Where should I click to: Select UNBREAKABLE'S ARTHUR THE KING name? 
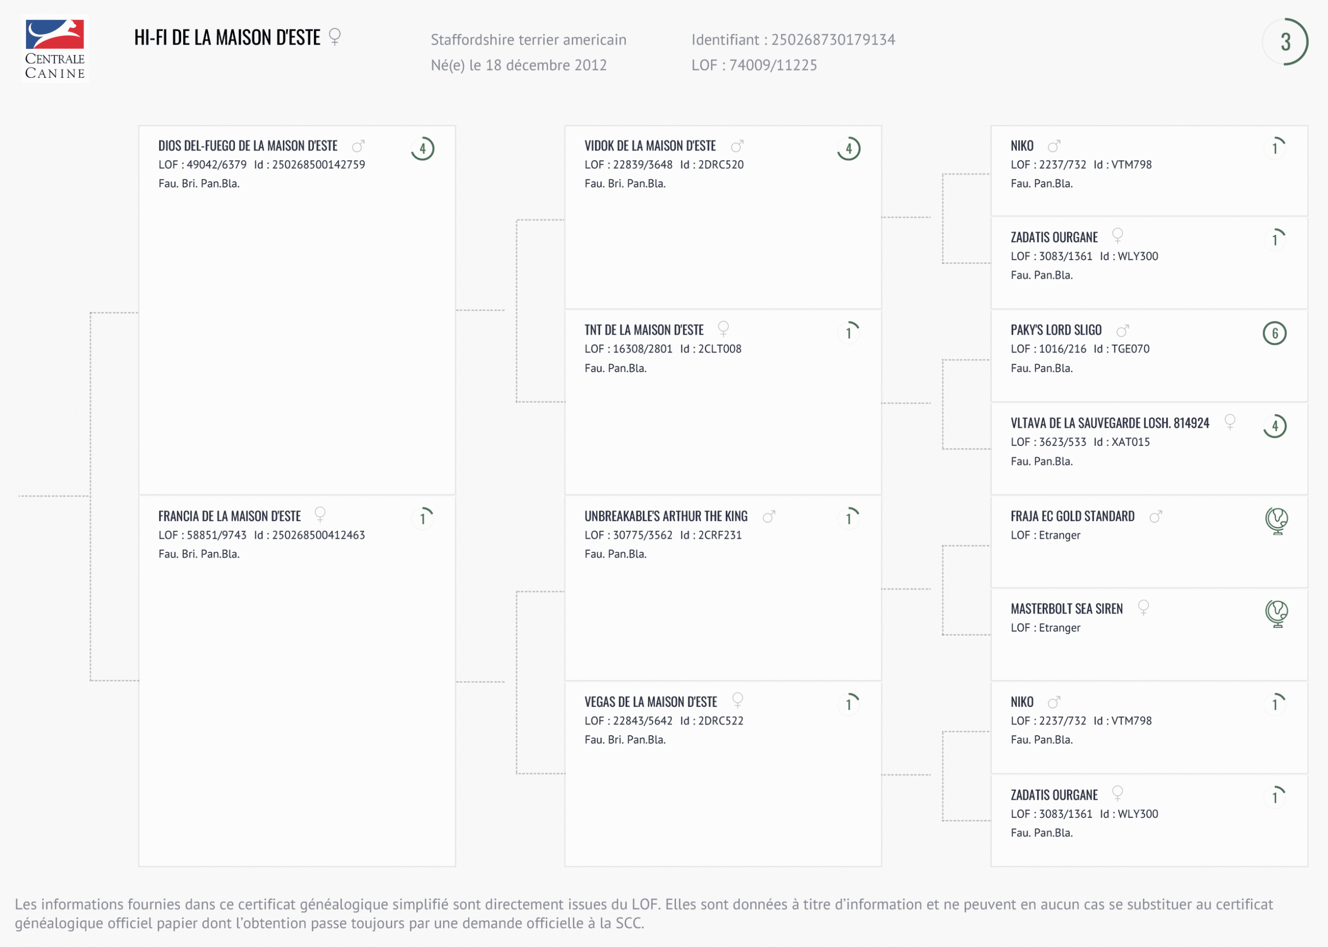(x=666, y=516)
